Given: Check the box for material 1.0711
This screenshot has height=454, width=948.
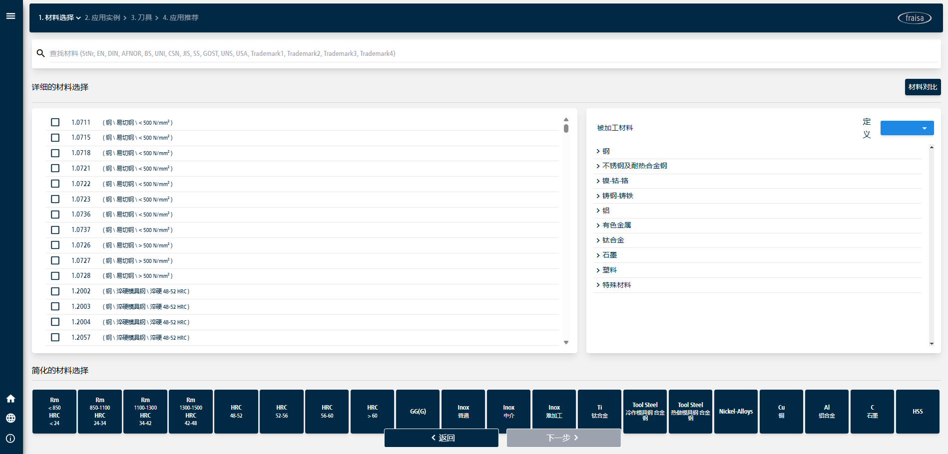Looking at the screenshot, I should (55, 122).
